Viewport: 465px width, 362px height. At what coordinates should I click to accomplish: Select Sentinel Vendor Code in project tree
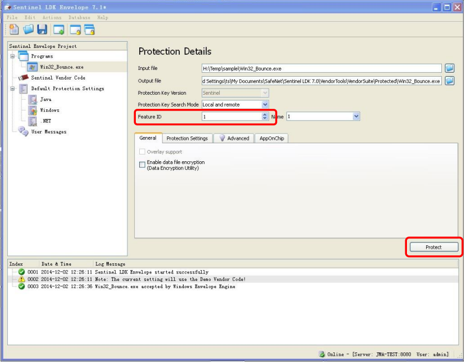coord(57,78)
